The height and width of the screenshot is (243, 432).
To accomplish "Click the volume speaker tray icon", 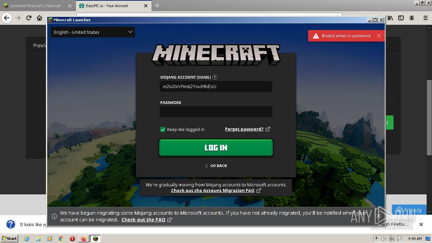I will [x=384, y=239].
